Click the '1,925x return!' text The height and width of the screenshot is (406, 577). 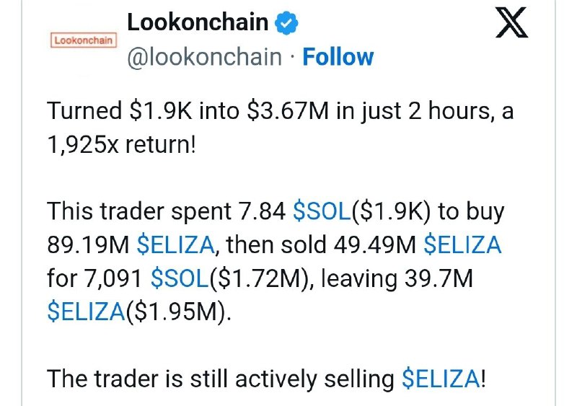122,144
